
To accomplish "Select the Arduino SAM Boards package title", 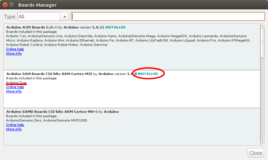I will pyautogui.click(x=49, y=74).
